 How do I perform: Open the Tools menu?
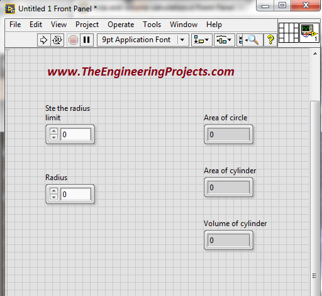(x=152, y=25)
